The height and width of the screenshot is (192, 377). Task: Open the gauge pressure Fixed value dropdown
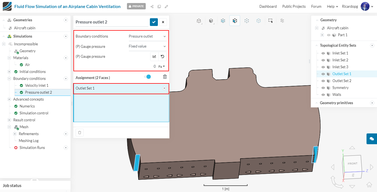tap(147, 46)
